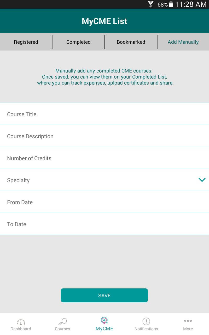Open the Bookmarked tab
This screenshot has height=335, width=209.
[x=131, y=42]
